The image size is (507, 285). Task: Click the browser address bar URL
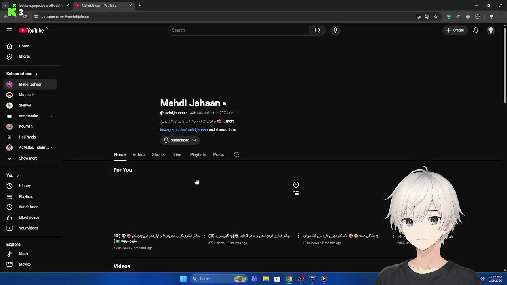click(x=65, y=17)
